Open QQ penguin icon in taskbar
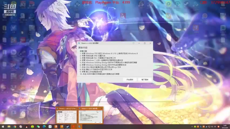The height and width of the screenshot is (129, 230). [x=26, y=126]
